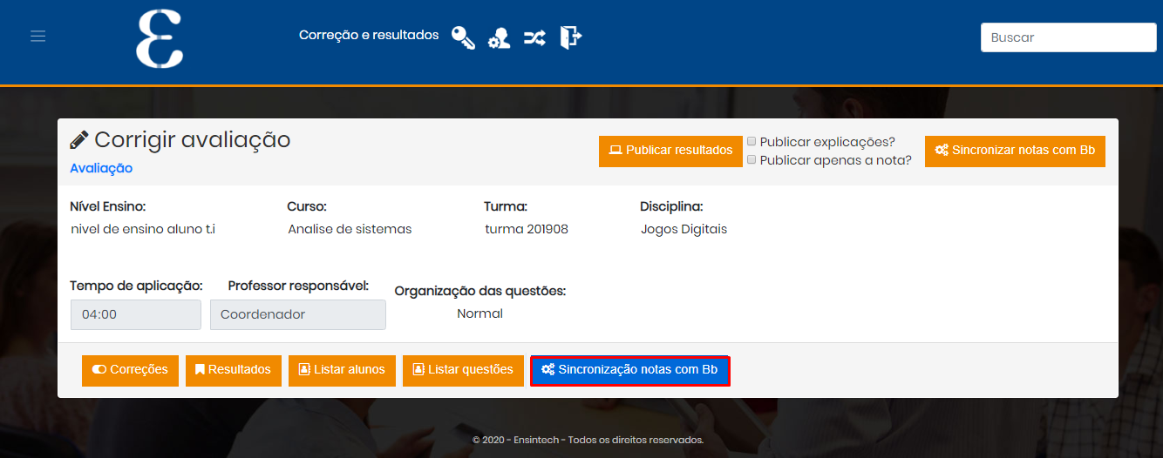The image size is (1163, 458).
Task: Click Sincronizar notas com Bb button
Action: [x=1015, y=151]
